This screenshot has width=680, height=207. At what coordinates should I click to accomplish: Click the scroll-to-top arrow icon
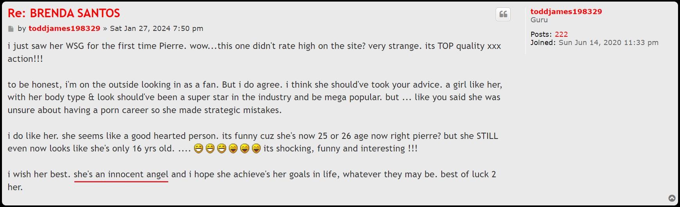[x=672, y=198]
